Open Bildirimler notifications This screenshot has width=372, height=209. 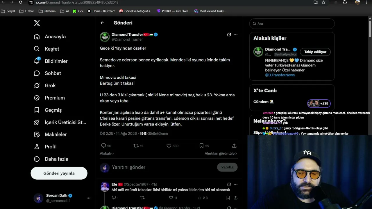pos(51,61)
